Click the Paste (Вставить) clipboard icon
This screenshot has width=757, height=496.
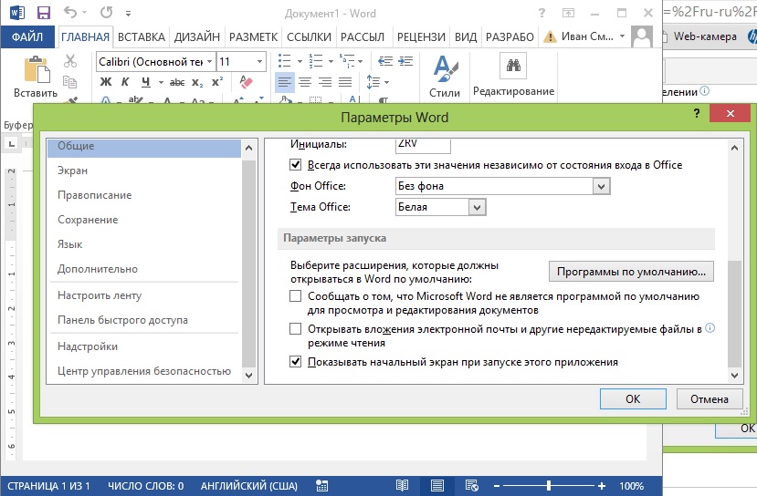37,69
